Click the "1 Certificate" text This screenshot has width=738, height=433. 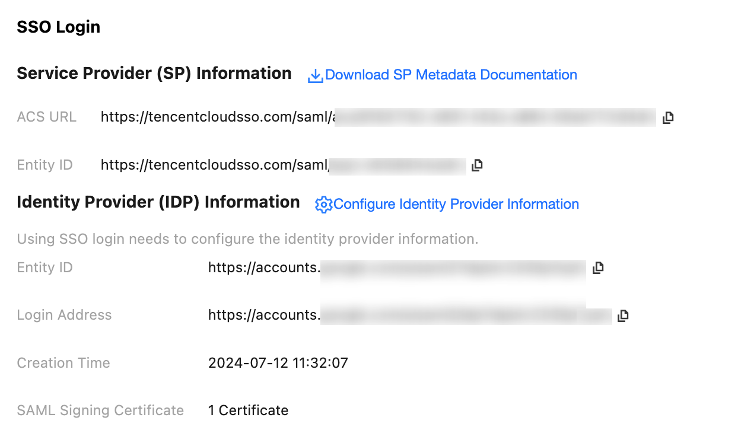click(248, 410)
